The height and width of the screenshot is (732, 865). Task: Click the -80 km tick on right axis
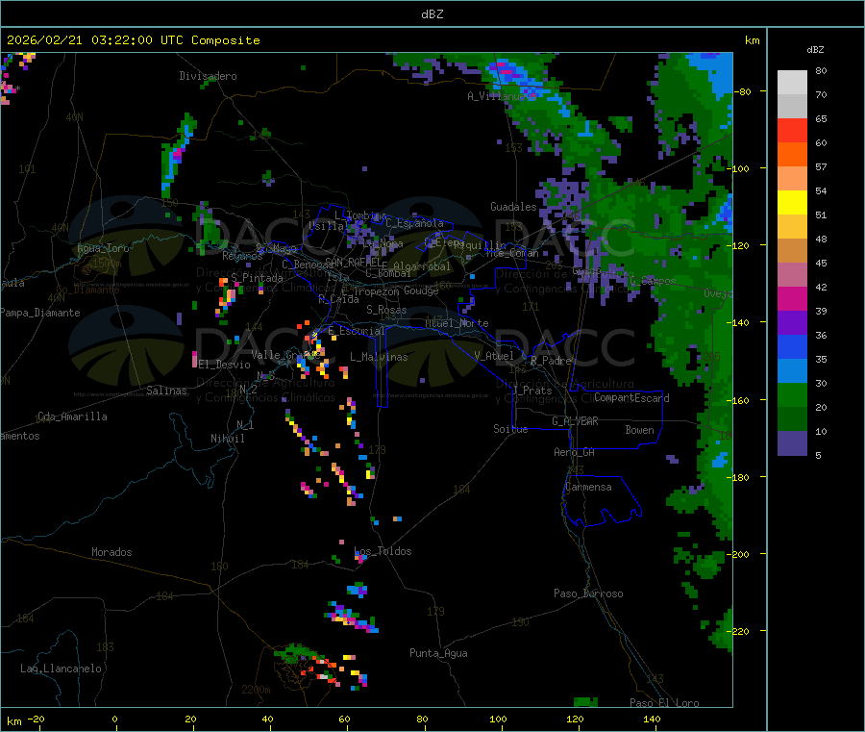click(x=743, y=91)
